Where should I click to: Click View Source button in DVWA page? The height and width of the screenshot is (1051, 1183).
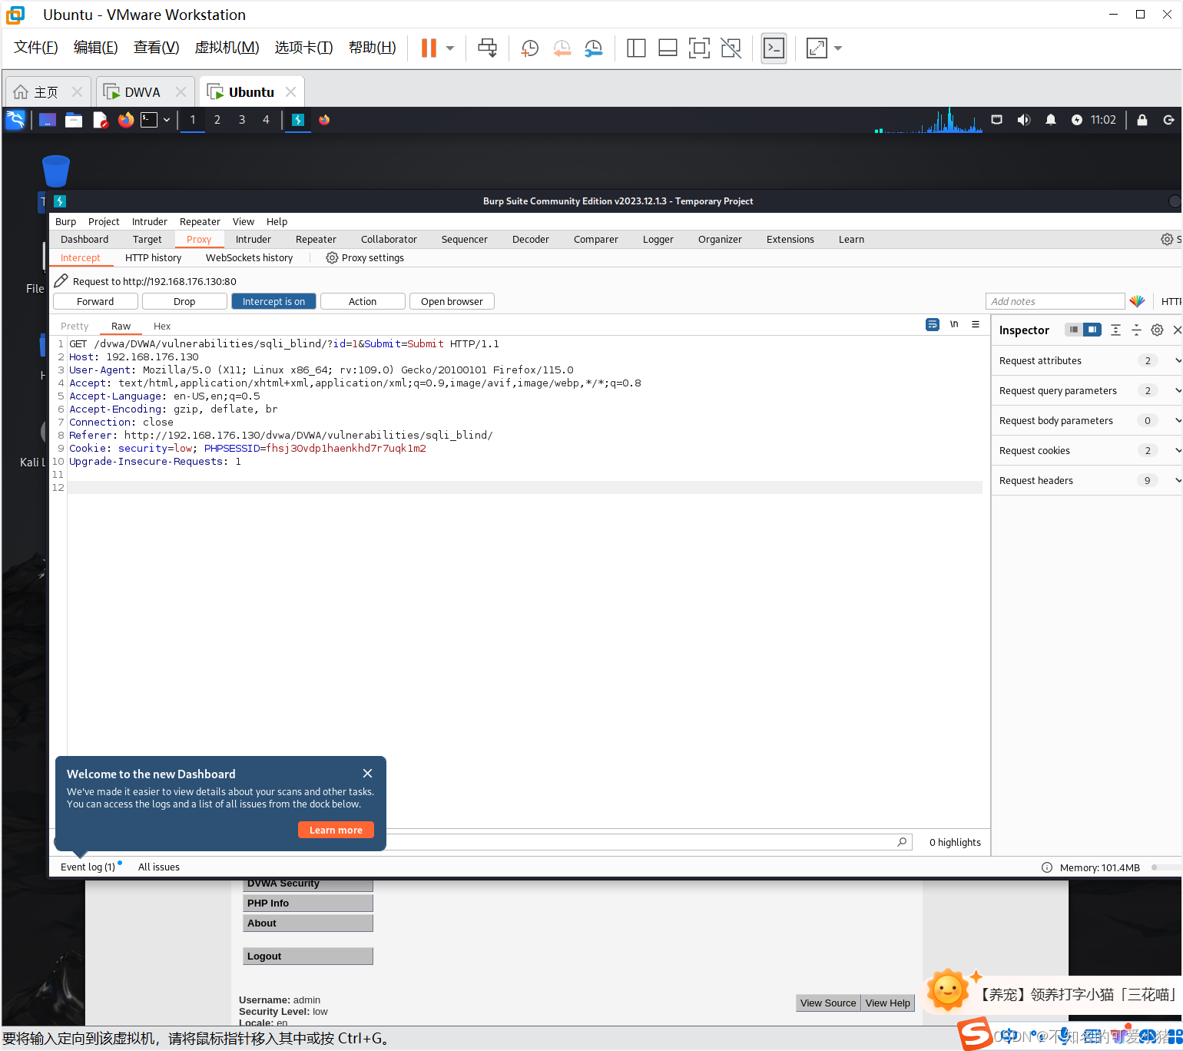click(828, 1003)
